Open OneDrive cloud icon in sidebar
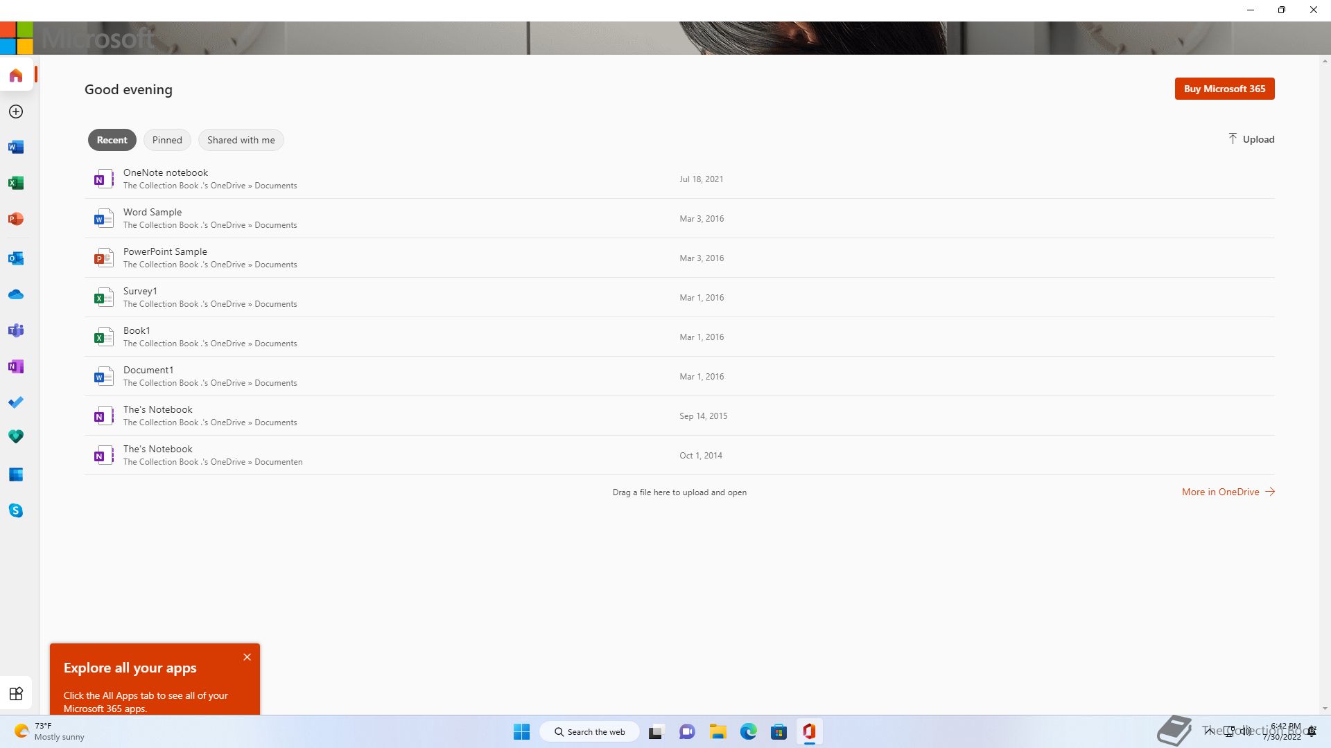Screen dimensions: 1331x748 16,294
